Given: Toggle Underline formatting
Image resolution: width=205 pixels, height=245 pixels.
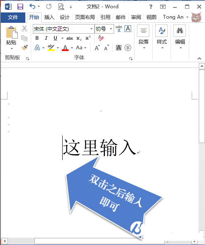Looking at the screenshot, I should (55, 38).
